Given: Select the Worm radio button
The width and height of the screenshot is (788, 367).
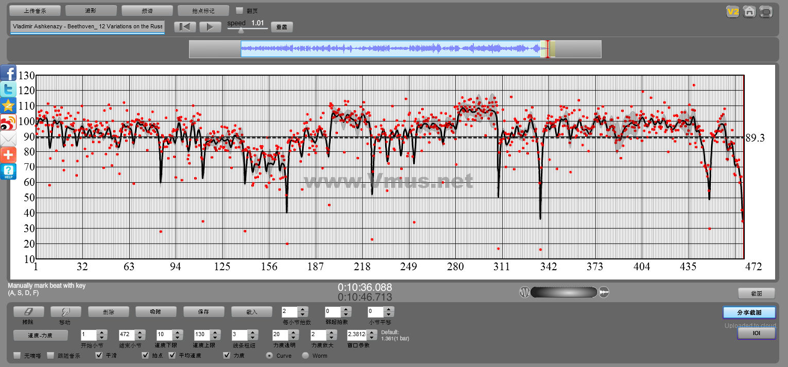Looking at the screenshot, I should pyautogui.click(x=305, y=355).
